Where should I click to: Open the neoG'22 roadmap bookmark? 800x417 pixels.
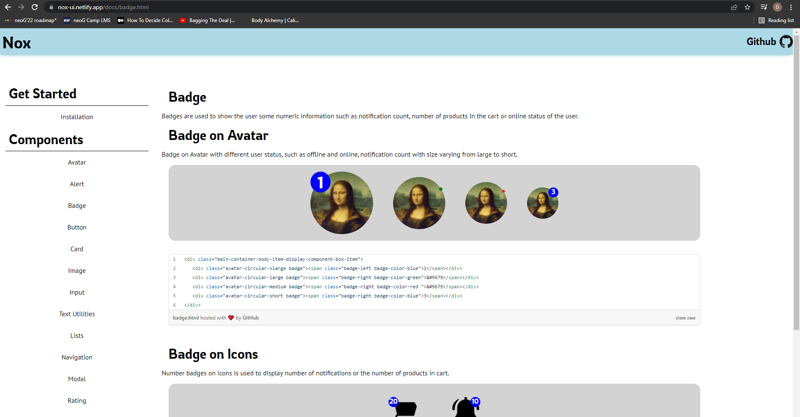click(30, 20)
